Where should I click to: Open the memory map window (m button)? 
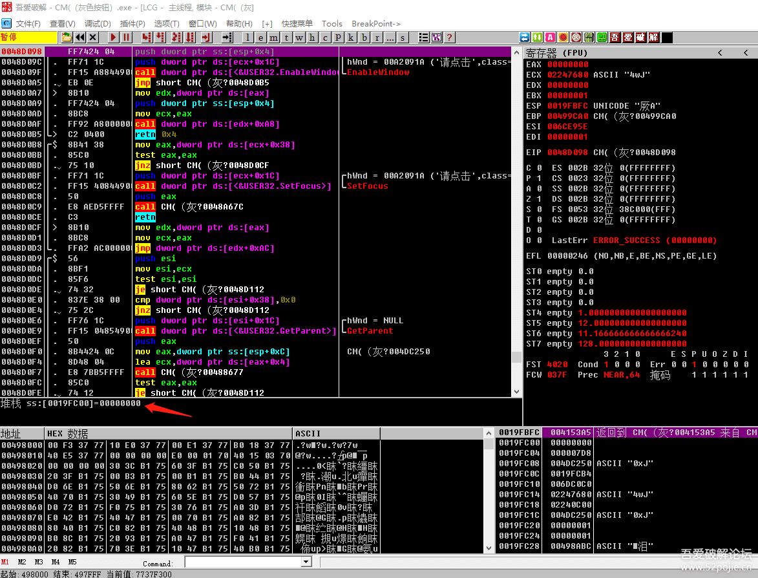274,37
